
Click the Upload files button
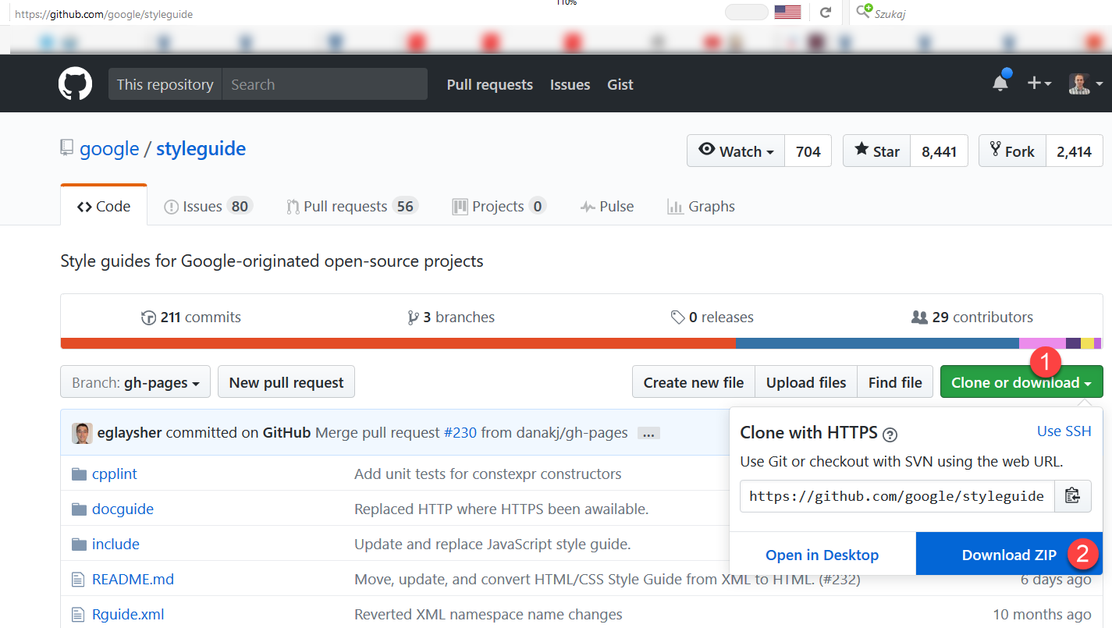[x=806, y=382]
